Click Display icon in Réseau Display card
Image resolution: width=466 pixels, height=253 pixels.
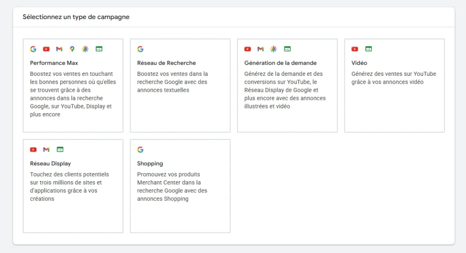tap(60, 149)
